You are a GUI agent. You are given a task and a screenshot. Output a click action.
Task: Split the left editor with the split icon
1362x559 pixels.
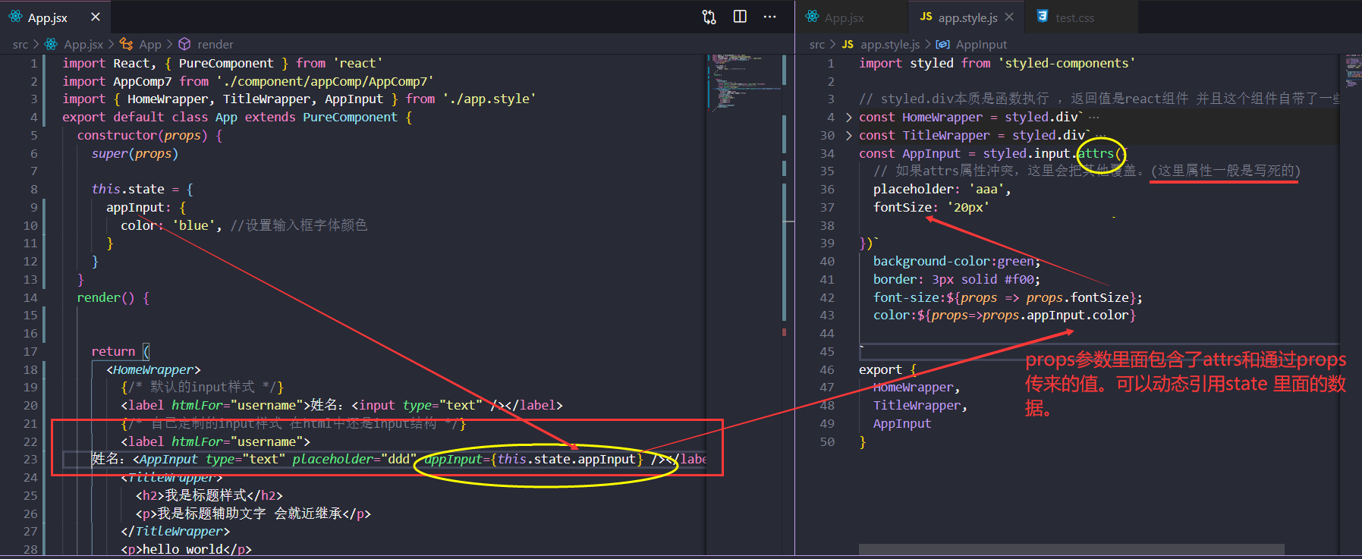pyautogui.click(x=740, y=17)
